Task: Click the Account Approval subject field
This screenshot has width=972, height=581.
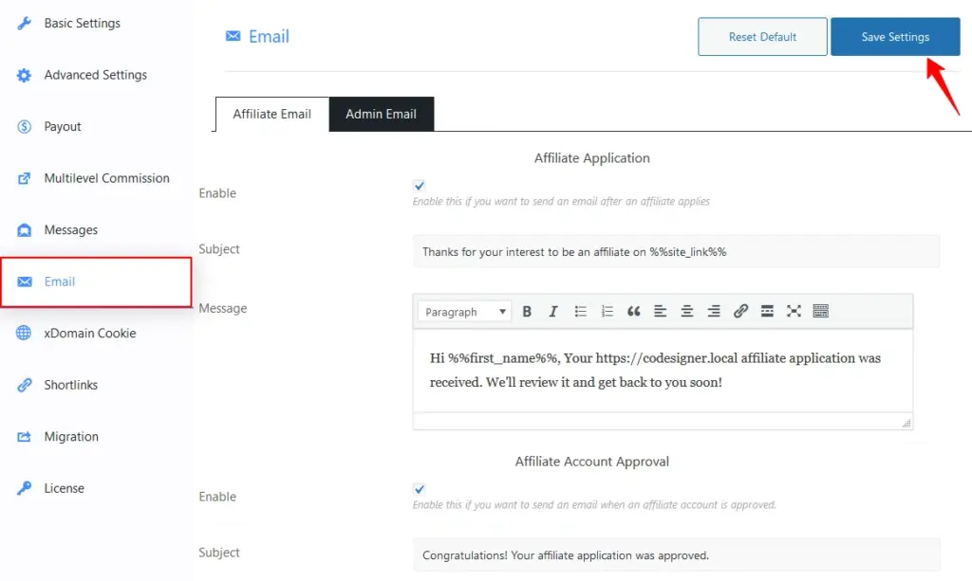Action: coord(676,555)
